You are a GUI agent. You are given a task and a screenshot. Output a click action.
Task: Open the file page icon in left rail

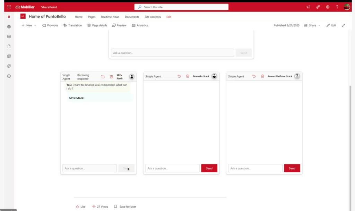coord(9,46)
